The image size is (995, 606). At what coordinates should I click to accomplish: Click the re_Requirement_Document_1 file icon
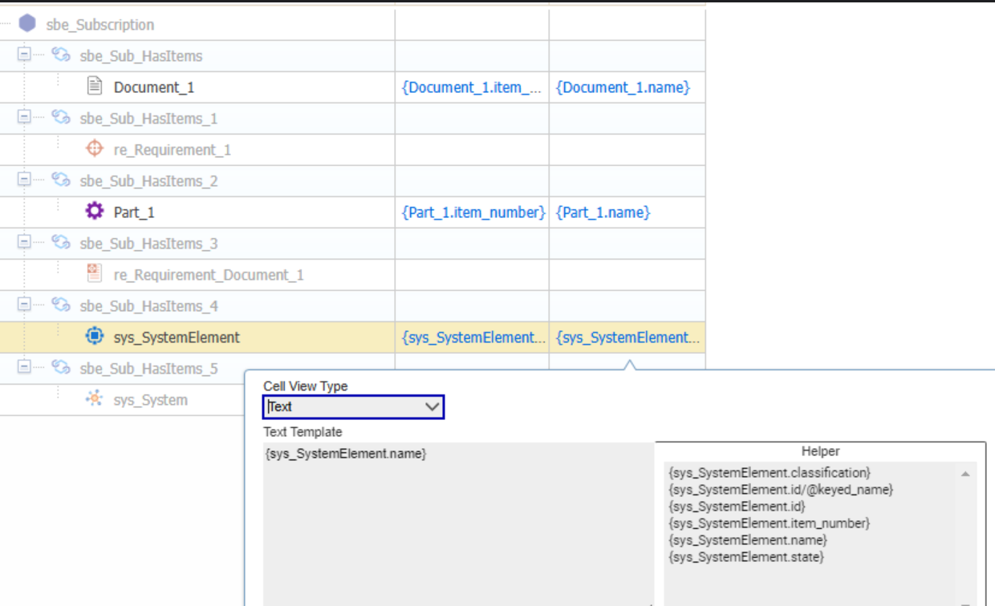tap(95, 274)
